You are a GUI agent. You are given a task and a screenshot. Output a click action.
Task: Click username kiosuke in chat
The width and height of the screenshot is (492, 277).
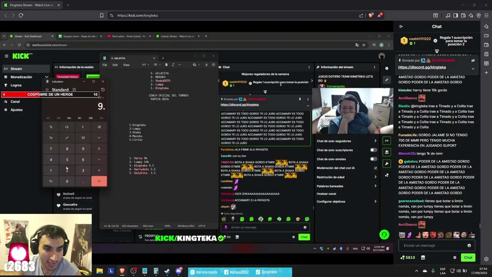405,90
